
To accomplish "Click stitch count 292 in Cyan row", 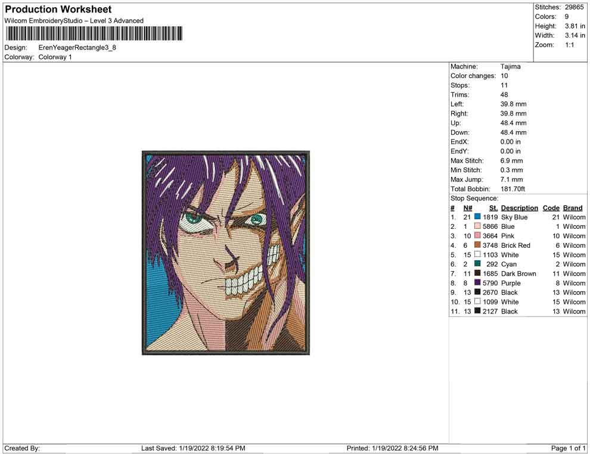I will point(492,264).
